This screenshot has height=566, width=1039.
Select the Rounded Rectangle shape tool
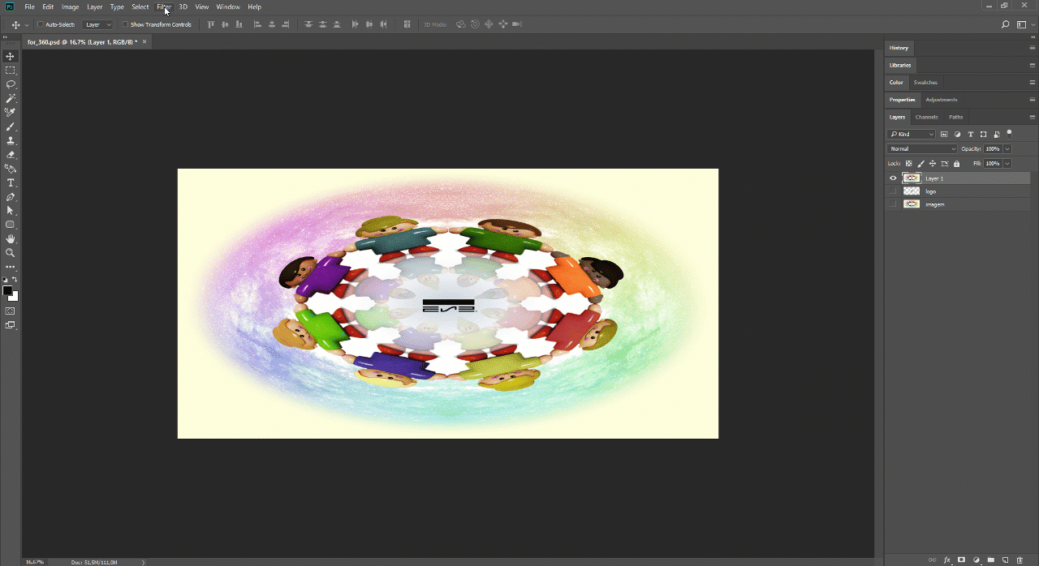tap(11, 225)
